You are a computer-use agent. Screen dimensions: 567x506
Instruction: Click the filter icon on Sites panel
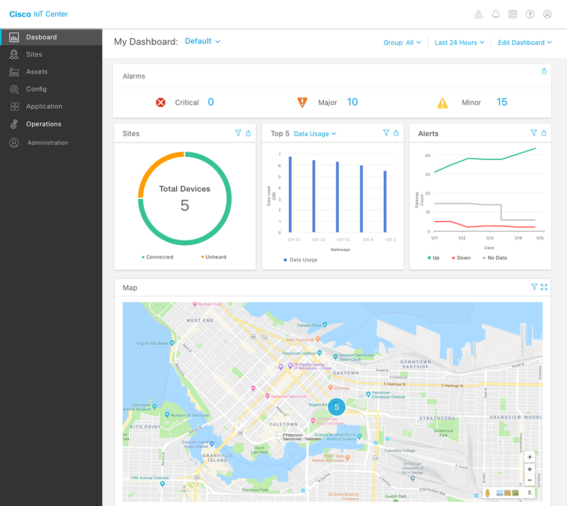click(239, 133)
